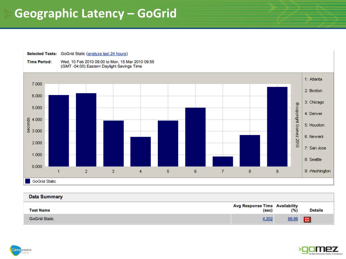Click the 5.000 y-axis label

37,108
